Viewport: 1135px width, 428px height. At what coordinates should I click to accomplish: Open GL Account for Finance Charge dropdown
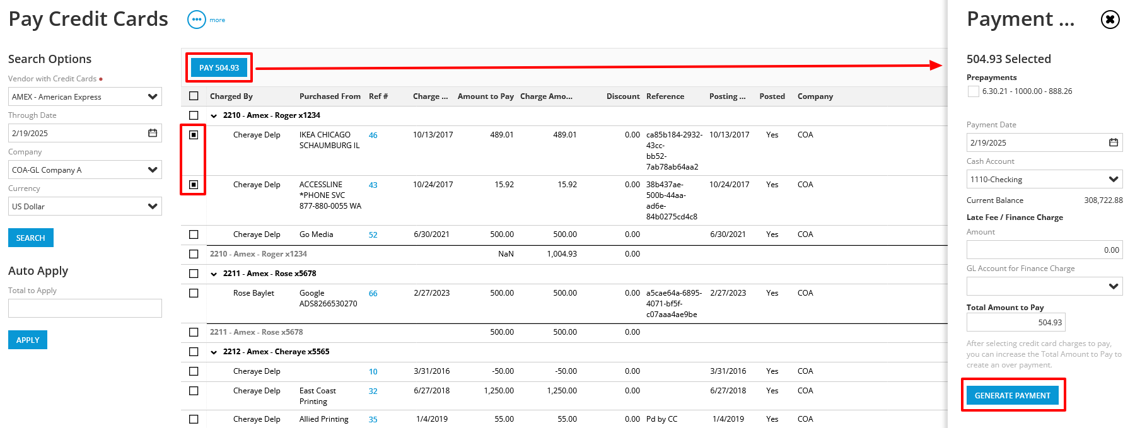pos(1044,286)
